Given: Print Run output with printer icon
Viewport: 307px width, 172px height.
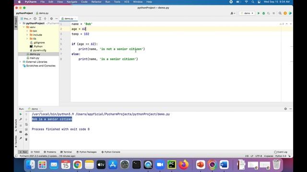Looking at the screenshot, I should pos(26,134).
